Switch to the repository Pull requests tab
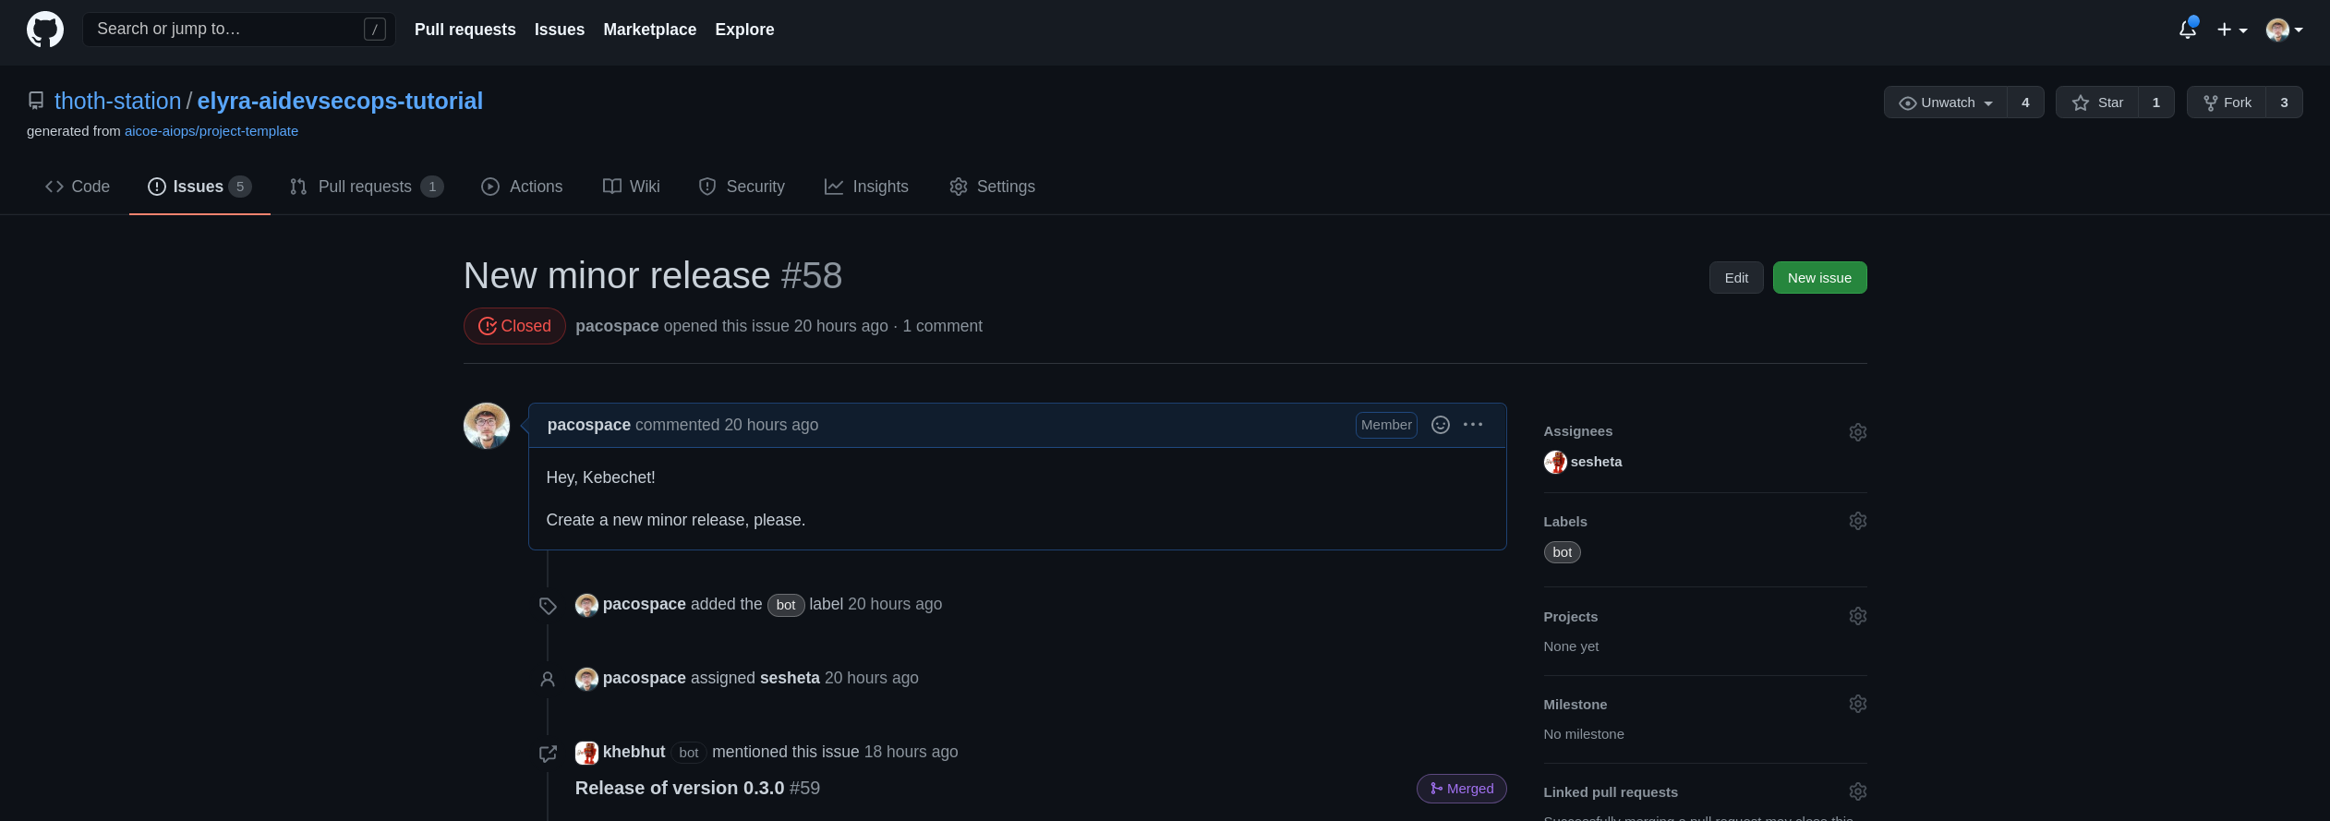 click(367, 187)
